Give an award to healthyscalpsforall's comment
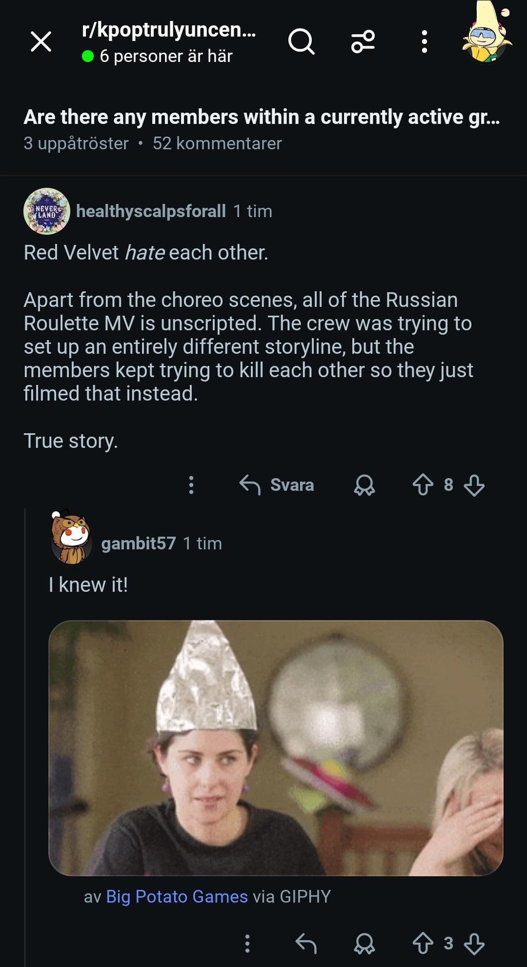The image size is (527, 967). [364, 485]
